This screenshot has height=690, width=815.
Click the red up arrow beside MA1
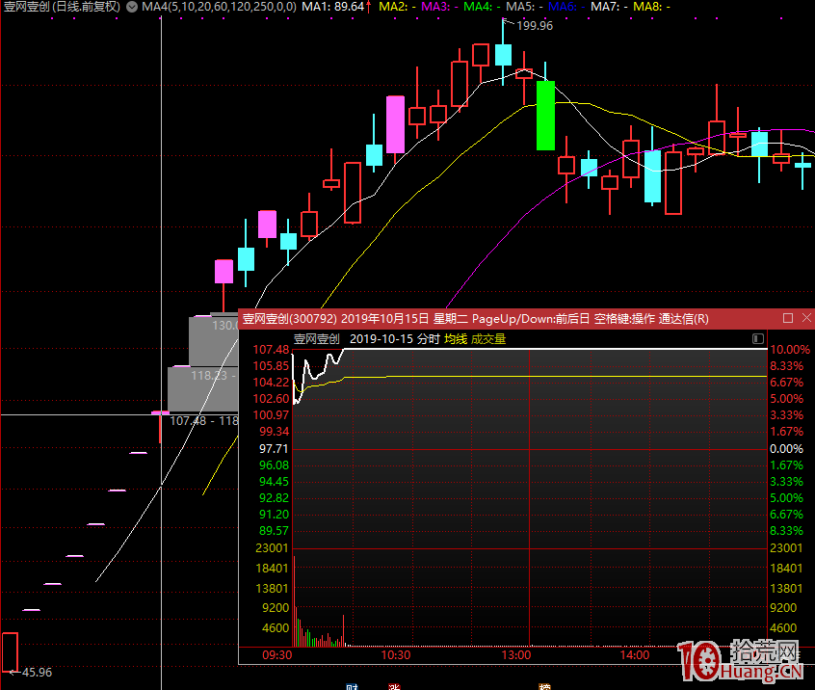(x=369, y=7)
